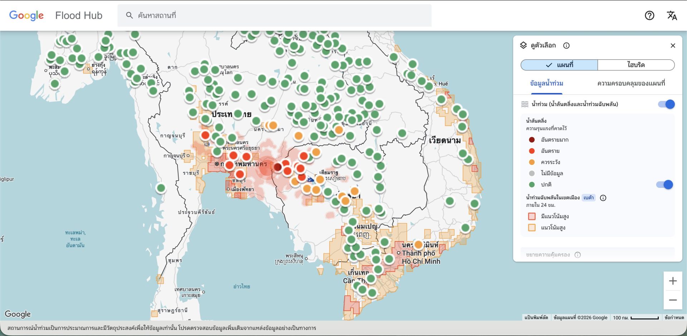
Task: Click the green gauge marker in the gulf coast west
Action: click(x=161, y=188)
